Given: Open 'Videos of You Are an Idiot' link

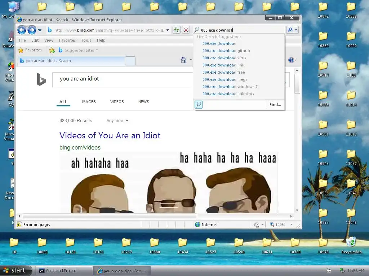Looking at the screenshot, I should point(110,135).
